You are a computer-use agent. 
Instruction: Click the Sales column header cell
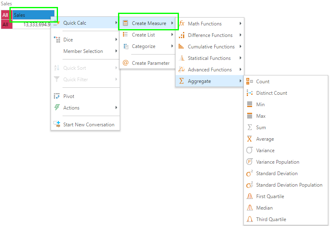click(33, 15)
